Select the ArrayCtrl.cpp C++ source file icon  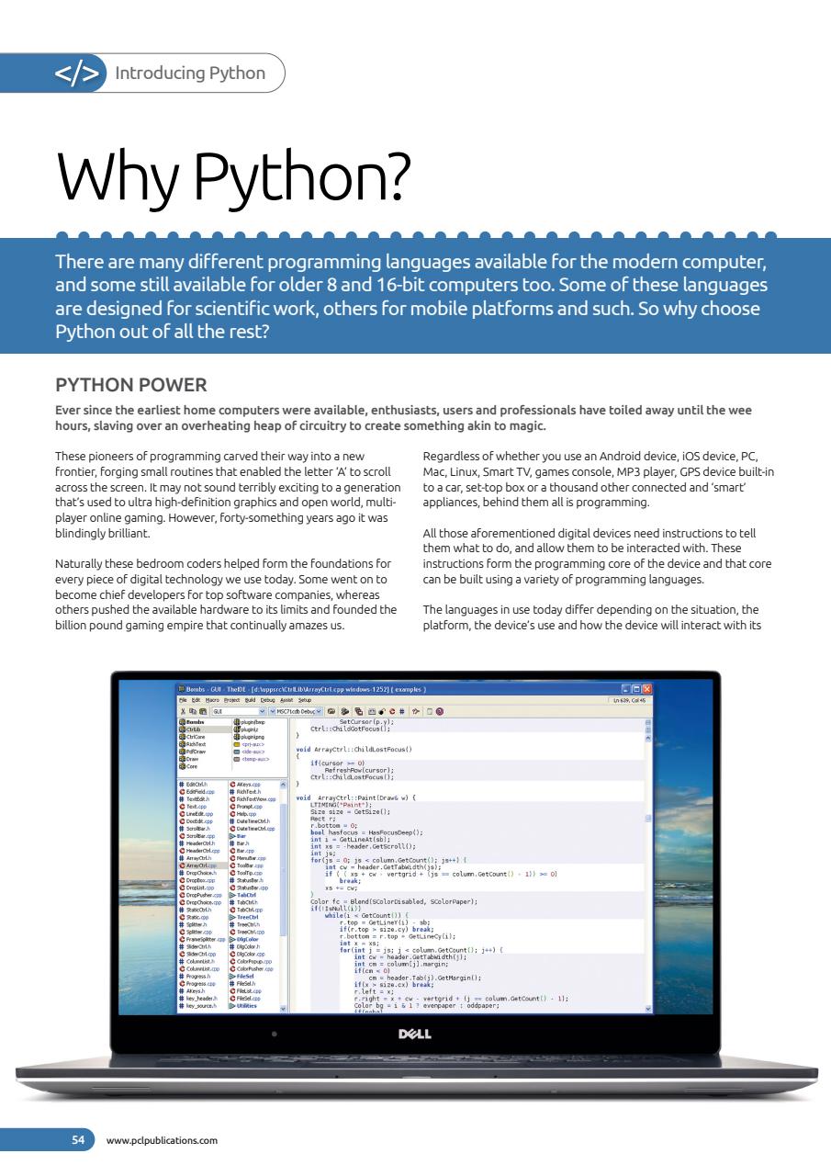(x=184, y=865)
